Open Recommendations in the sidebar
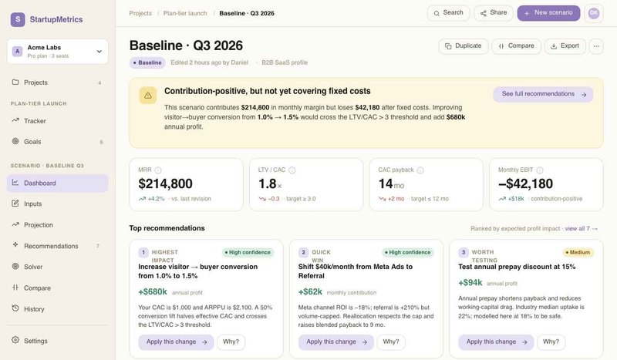Screen dimensions: 617x360 click(57, 246)
